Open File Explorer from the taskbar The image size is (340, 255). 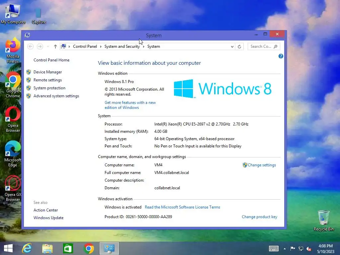coord(47,248)
